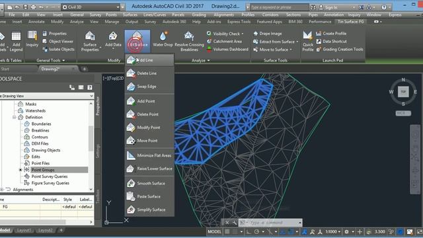Expand the General Tools panel
Viewport: 423px width, 238px height.
51,60
